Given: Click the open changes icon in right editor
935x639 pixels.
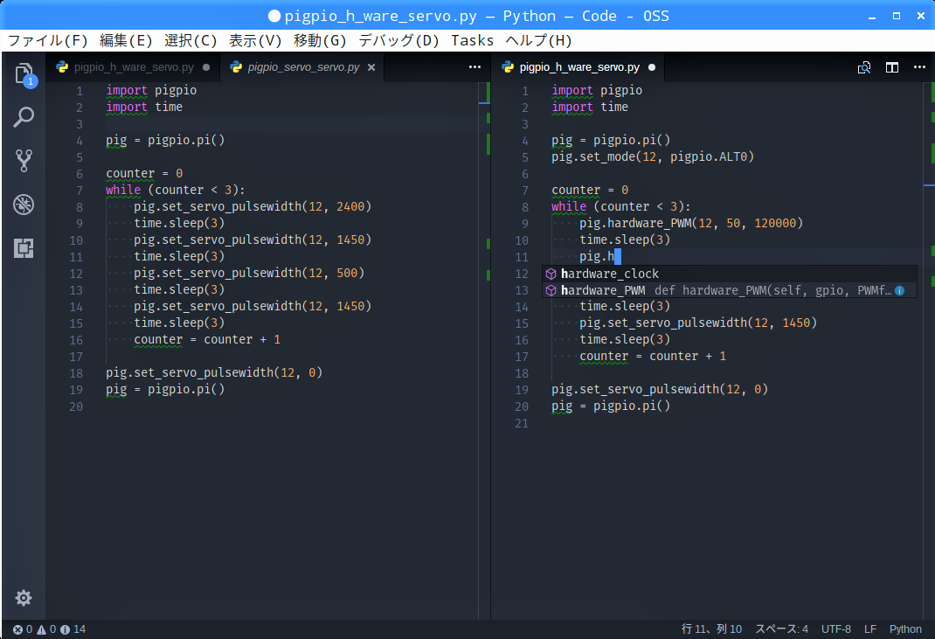Looking at the screenshot, I should (x=863, y=67).
